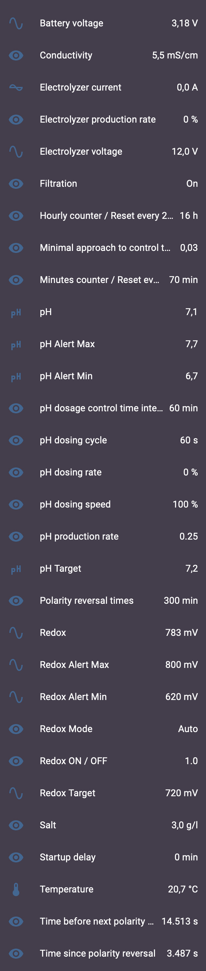Click the Startup delay value 0 min
Screen dimensions: 206x971
pos(186,857)
